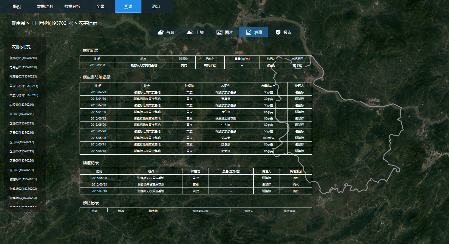Click 退出 to log out
The height and width of the screenshot is (244, 449).
tap(156, 7)
